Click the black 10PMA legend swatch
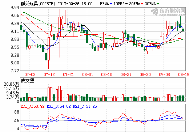This screenshot has width=189, height=132. (126, 4)
